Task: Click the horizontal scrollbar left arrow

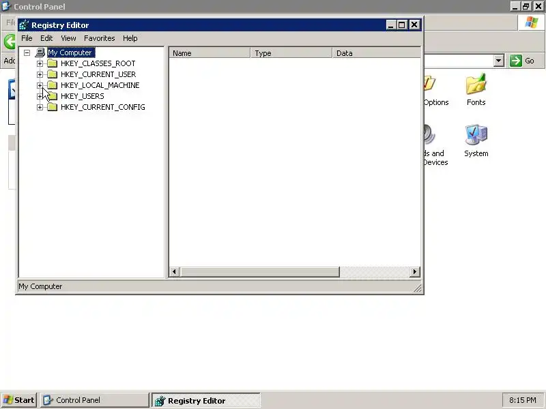Action: coord(175,271)
